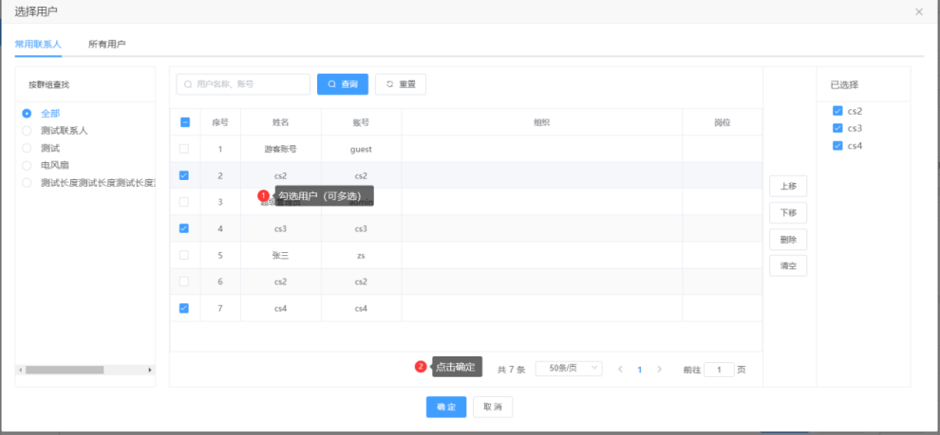The width and height of the screenshot is (940, 435).
Task: Select the 电风扇 group radio button
Action: tap(28, 165)
